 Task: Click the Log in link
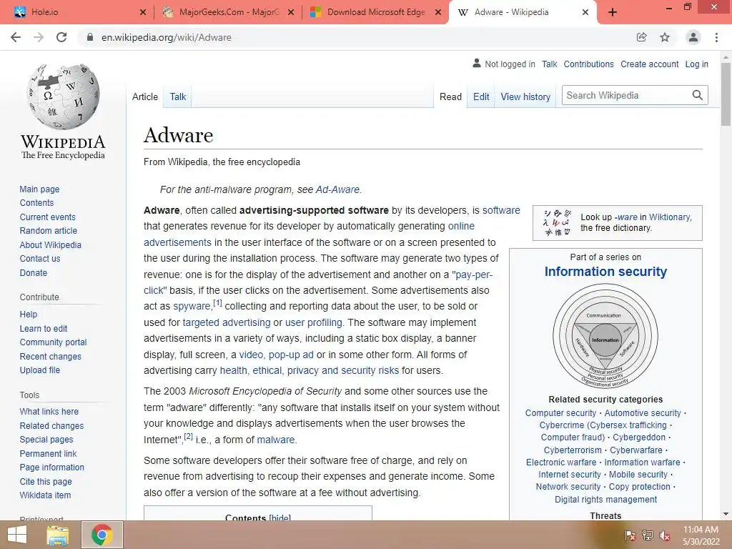[696, 64]
